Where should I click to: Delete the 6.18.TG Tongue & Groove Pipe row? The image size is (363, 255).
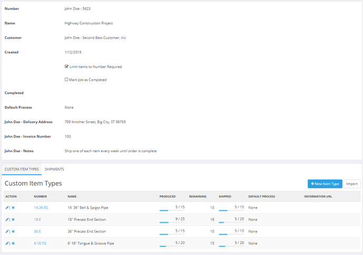tap(13, 243)
